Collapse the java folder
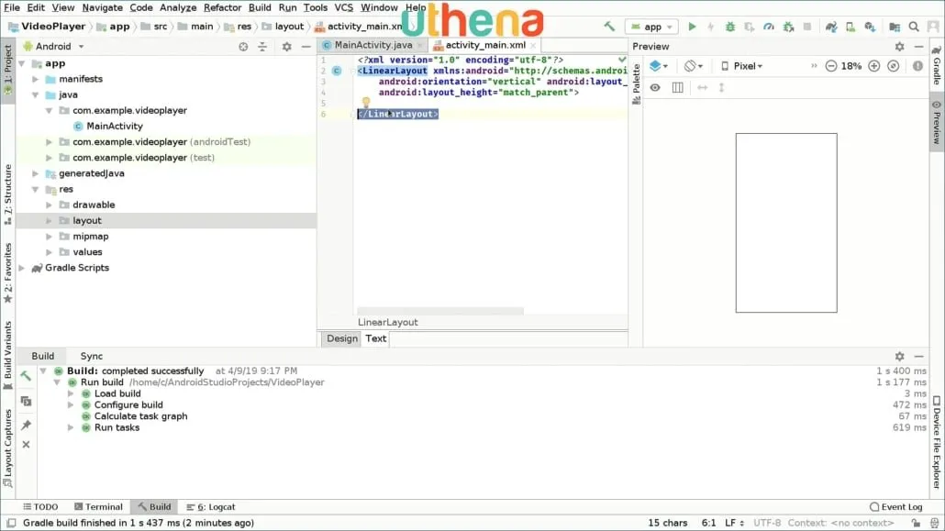Viewport: 945px width, 531px height. (x=36, y=94)
